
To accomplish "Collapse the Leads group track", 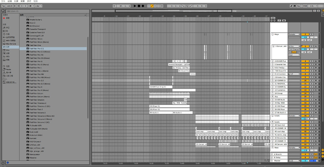I will pos(272,116).
